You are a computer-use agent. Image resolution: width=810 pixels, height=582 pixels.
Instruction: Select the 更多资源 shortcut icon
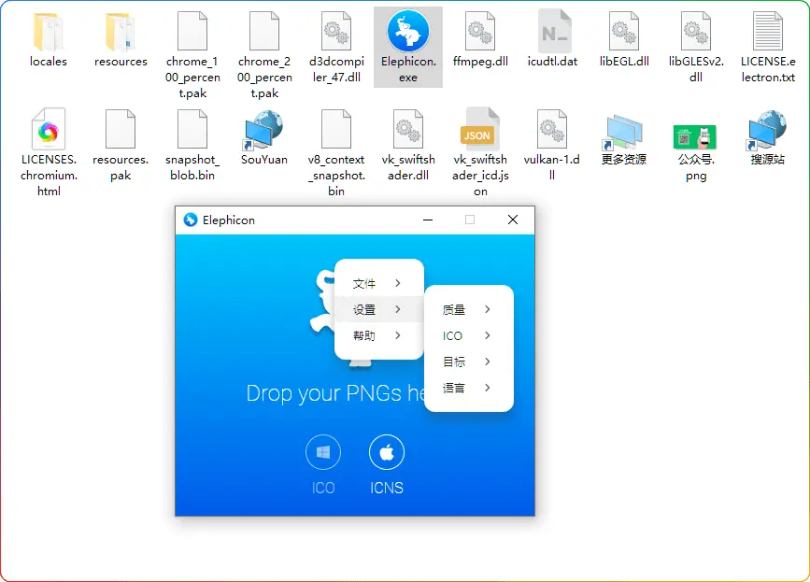[x=623, y=131]
